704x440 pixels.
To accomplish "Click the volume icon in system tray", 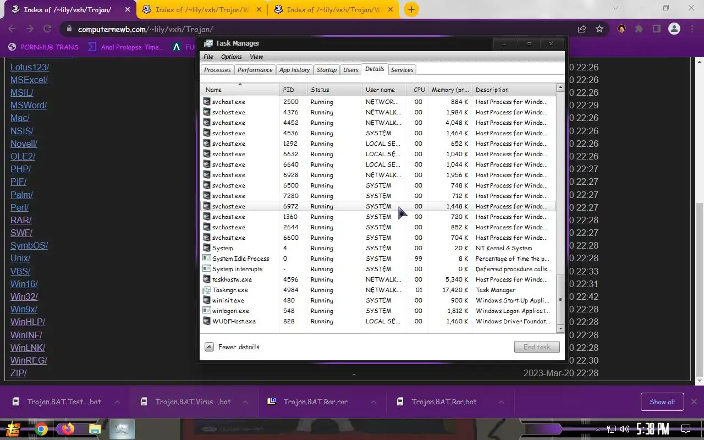I will click(624, 429).
